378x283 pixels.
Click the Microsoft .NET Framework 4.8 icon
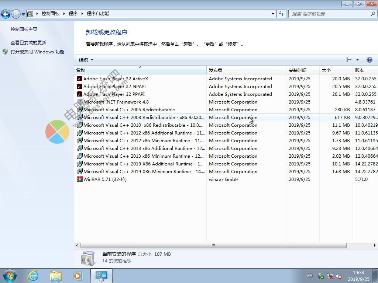[x=80, y=102]
